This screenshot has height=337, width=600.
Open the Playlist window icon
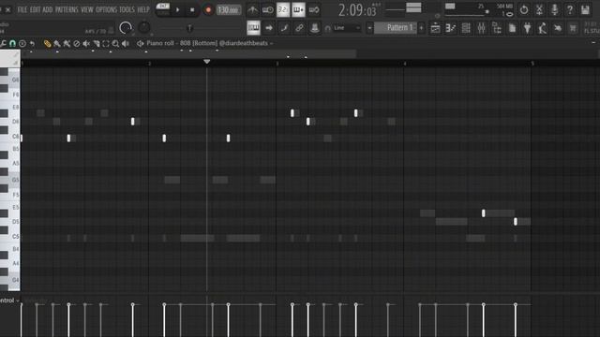[x=435, y=28]
